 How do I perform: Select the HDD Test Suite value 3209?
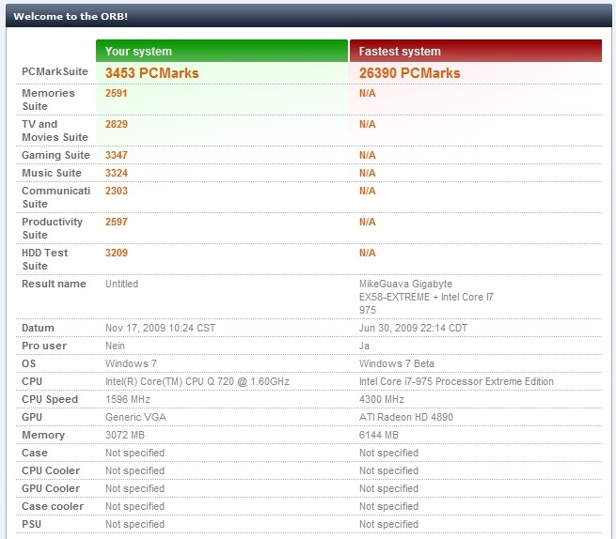[117, 253]
